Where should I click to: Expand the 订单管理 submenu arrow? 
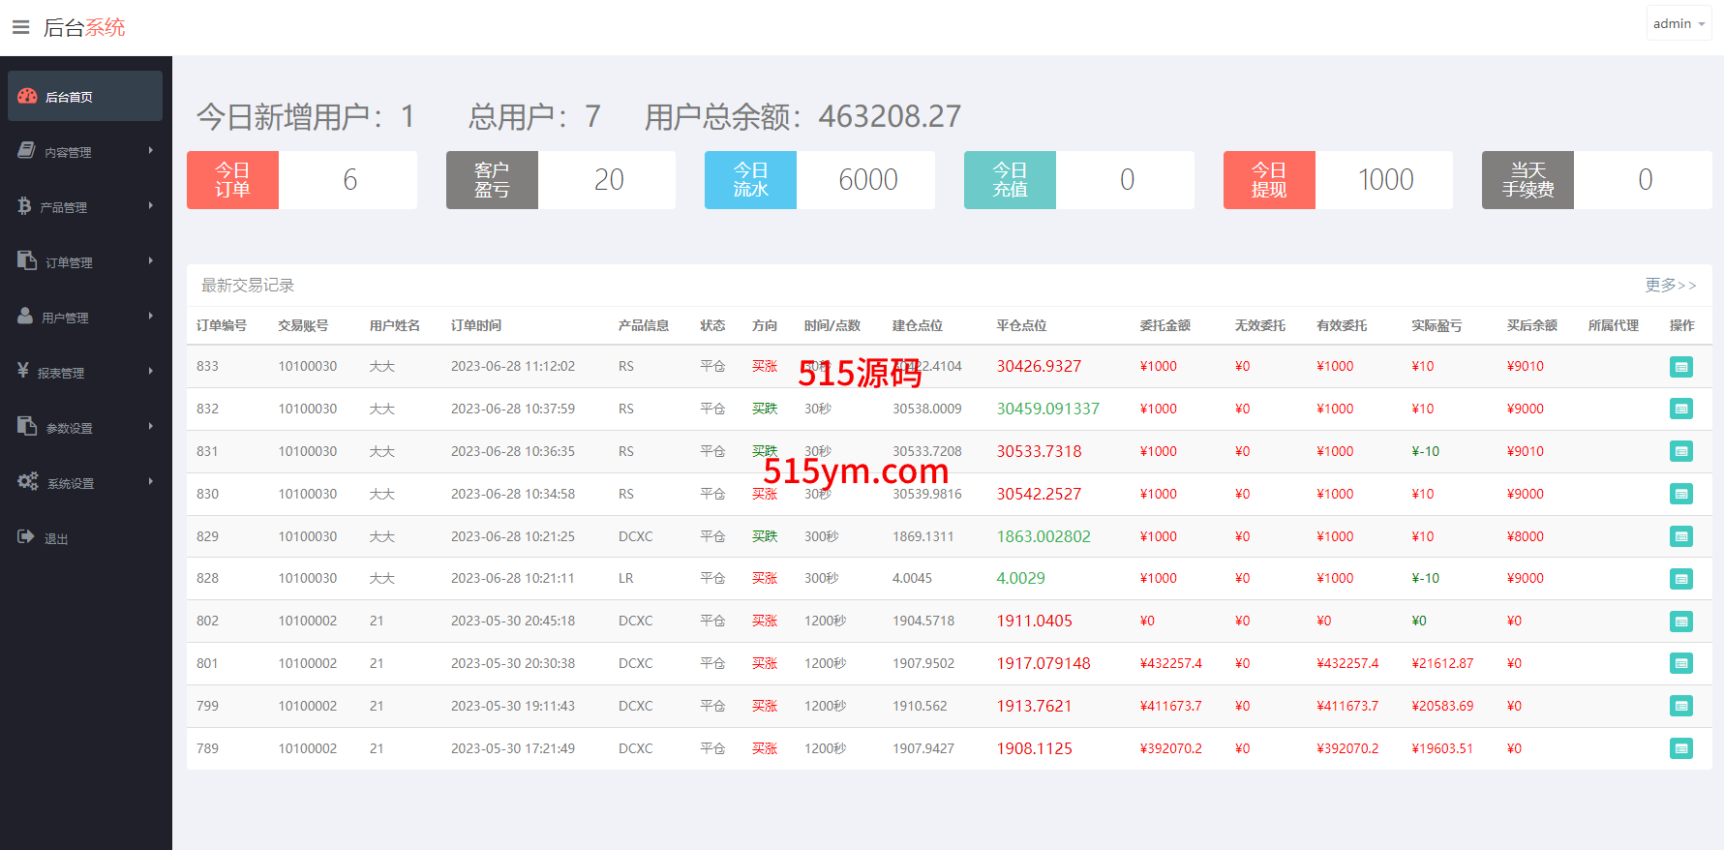coord(151,260)
